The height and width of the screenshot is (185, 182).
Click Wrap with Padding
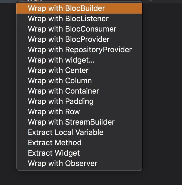pyautogui.click(x=79, y=101)
